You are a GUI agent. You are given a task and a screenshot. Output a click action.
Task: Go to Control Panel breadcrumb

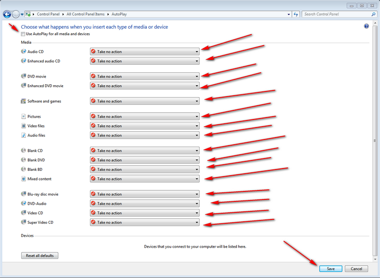48,14
